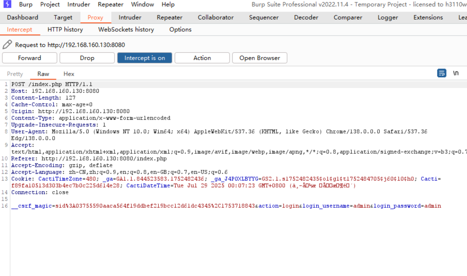This screenshot has height=276, width=467.
Task: Switch to the Repeater tool tab
Action: [170, 17]
